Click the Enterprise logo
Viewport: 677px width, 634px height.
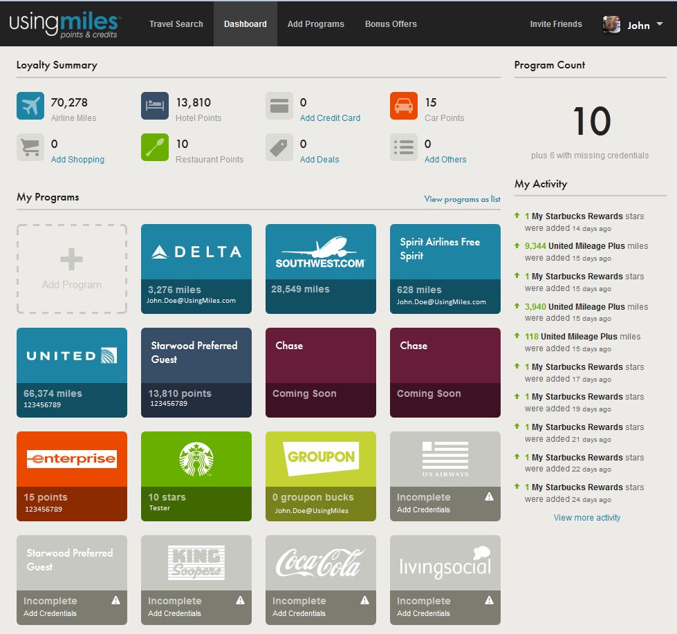coord(72,459)
